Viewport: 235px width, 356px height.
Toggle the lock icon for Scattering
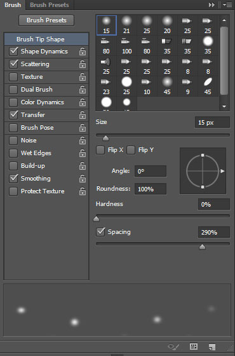tap(83, 64)
